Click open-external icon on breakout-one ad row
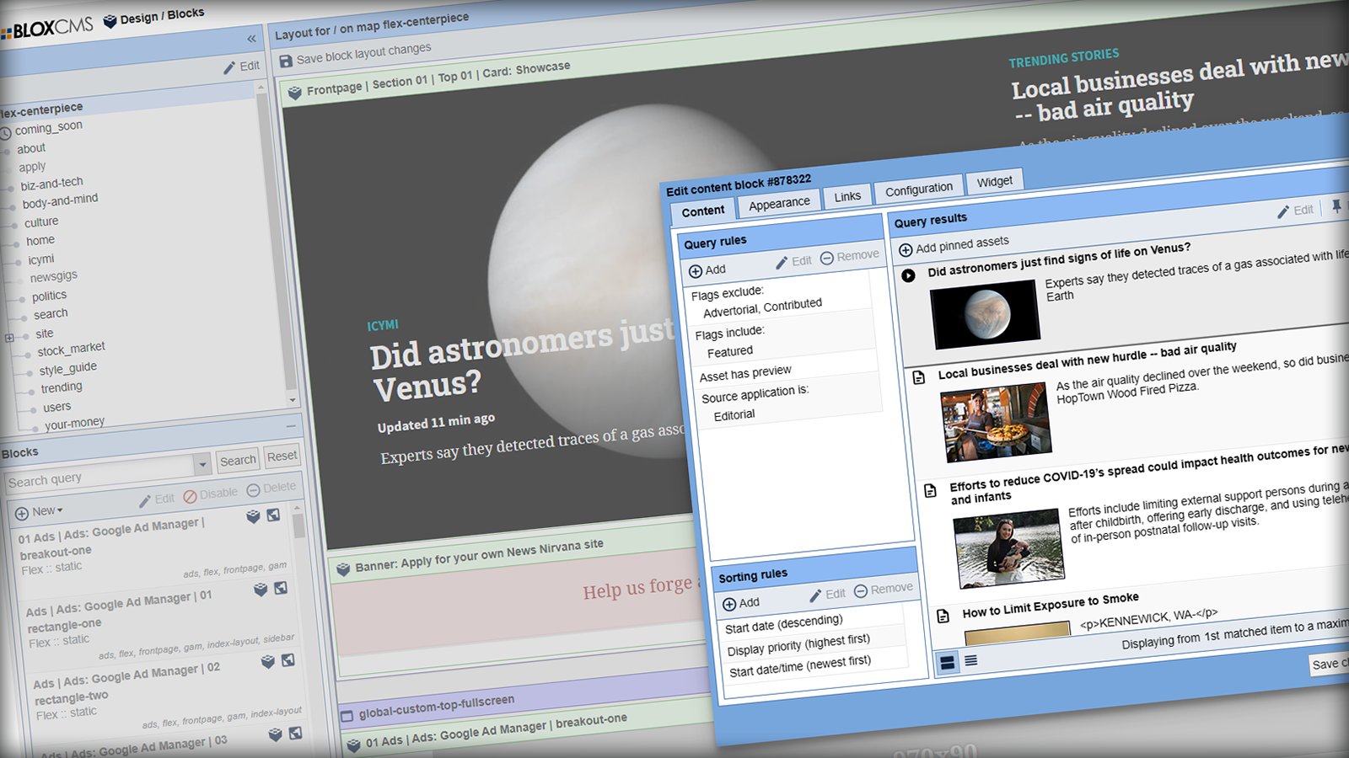1349x758 pixels. pyautogui.click(x=273, y=515)
